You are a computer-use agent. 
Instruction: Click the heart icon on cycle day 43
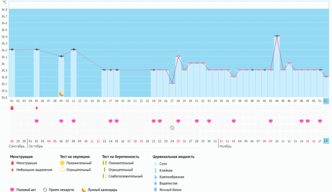tap(270, 121)
